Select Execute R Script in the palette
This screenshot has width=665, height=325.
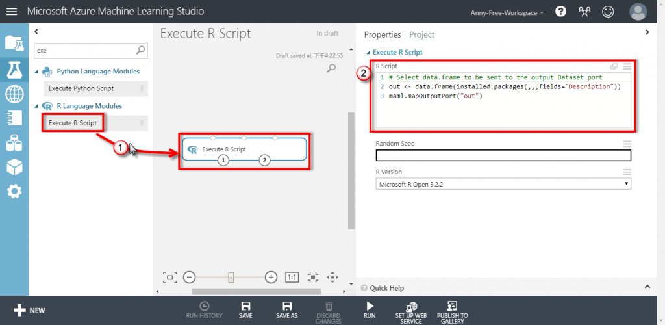click(96, 123)
